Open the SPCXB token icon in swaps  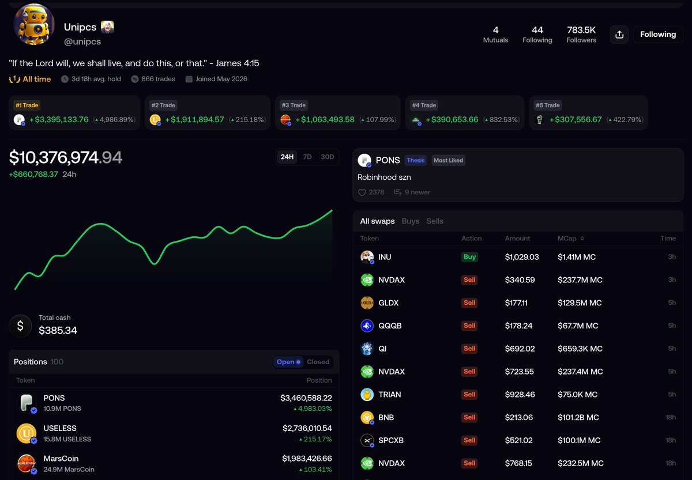(367, 440)
